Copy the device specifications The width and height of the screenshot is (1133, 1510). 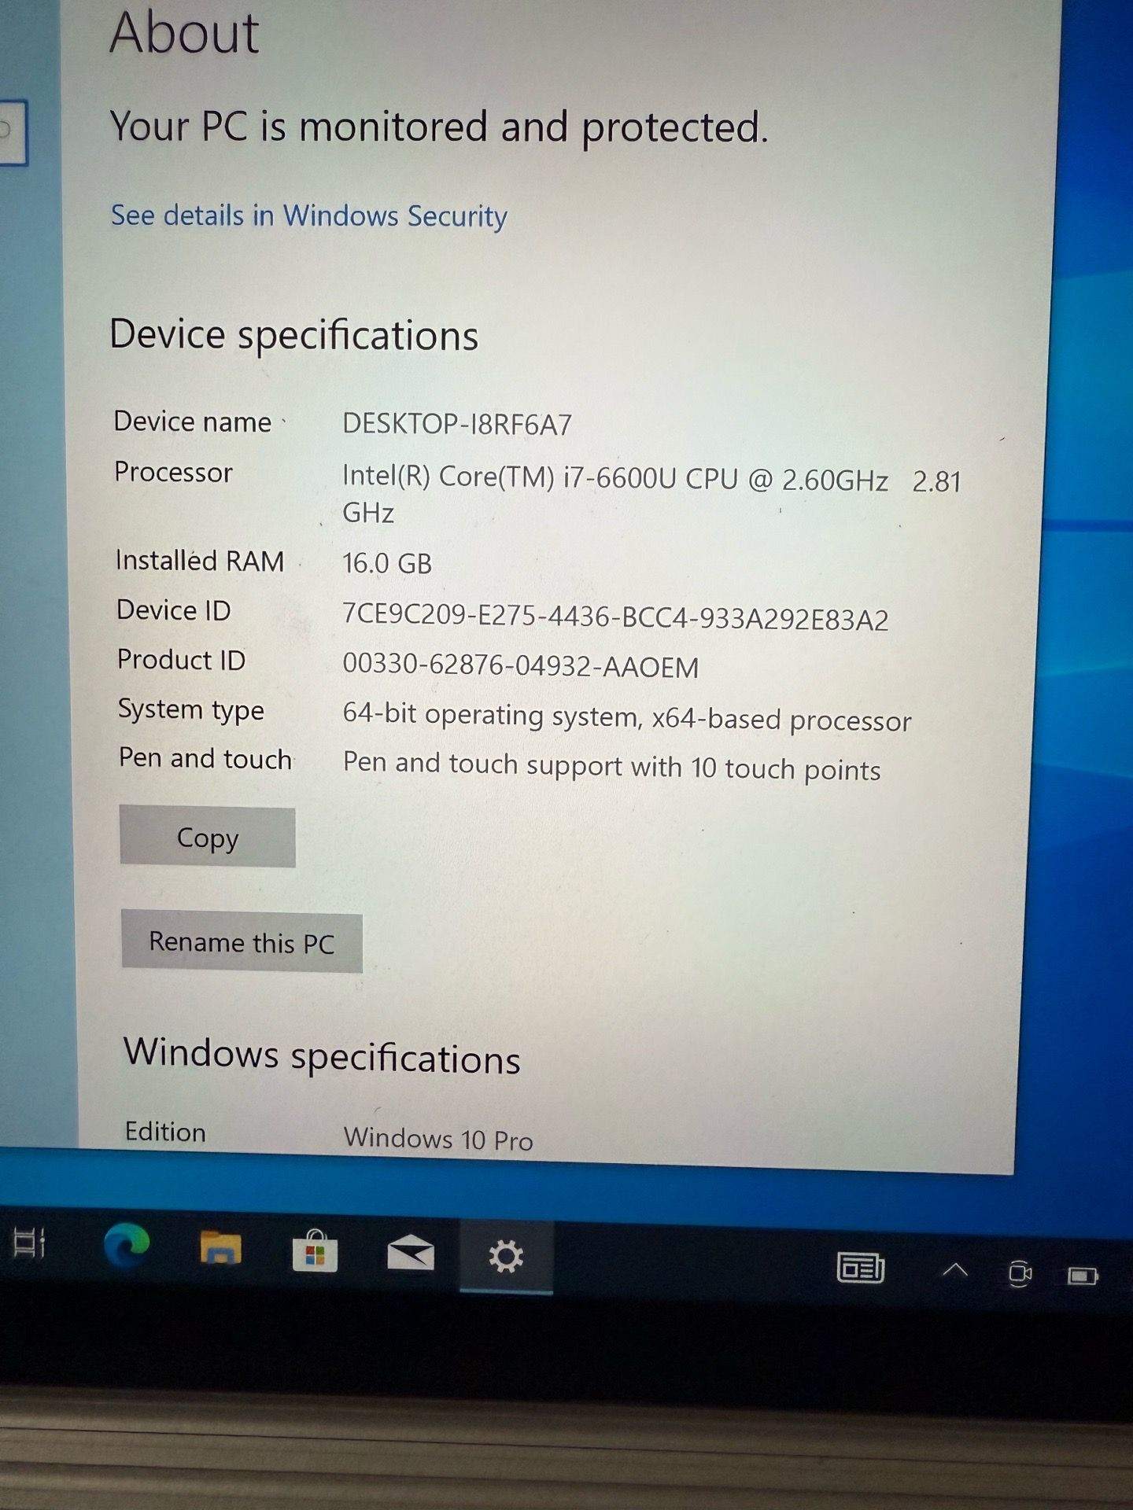coord(208,838)
